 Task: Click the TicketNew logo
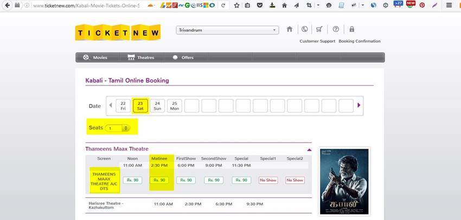click(x=118, y=32)
